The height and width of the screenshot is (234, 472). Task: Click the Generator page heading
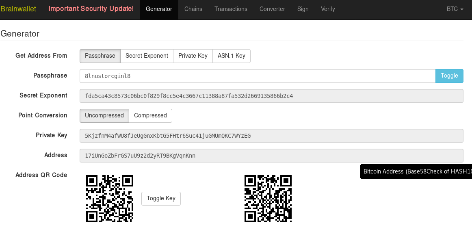tap(20, 33)
